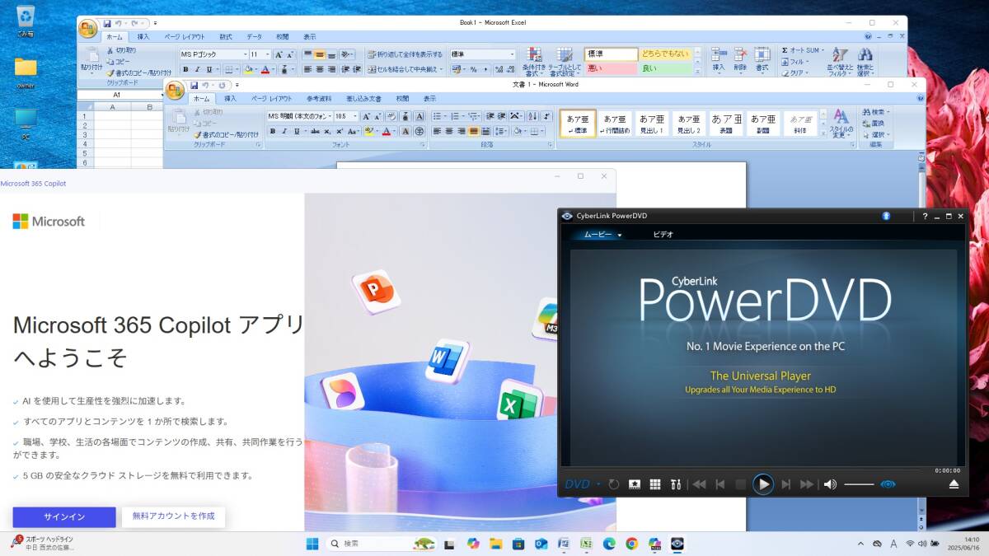Click 置換 in Word editing group
This screenshot has width=989, height=556.
[873, 123]
